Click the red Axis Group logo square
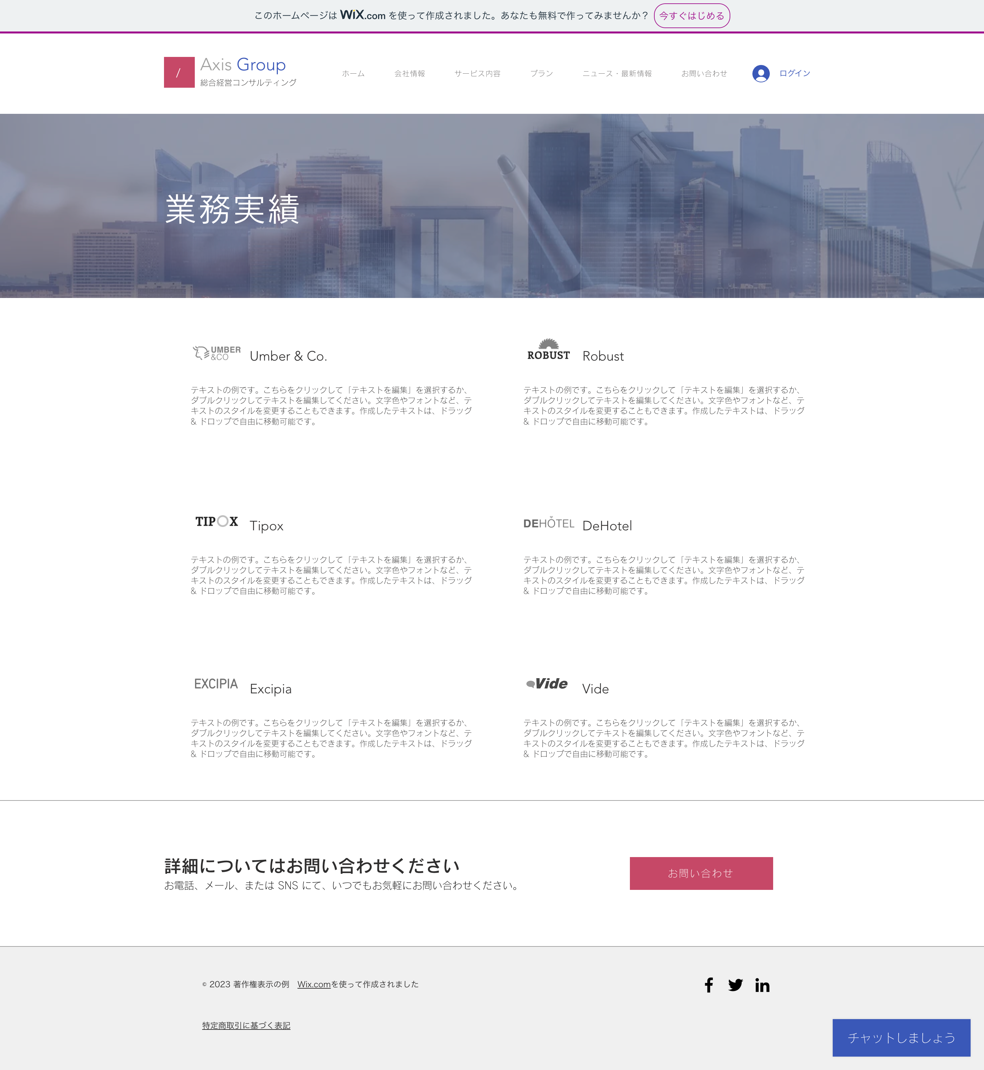Screen dimensions: 984x1070 point(179,72)
